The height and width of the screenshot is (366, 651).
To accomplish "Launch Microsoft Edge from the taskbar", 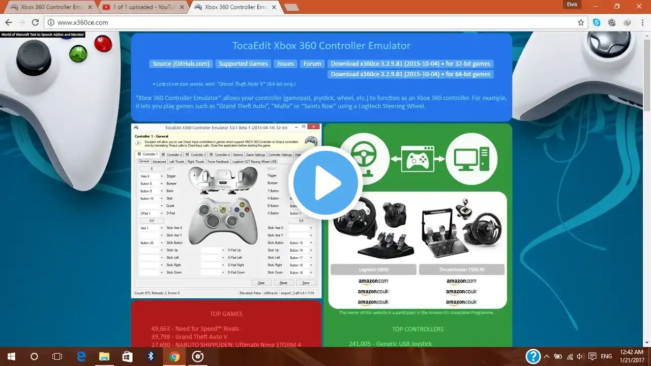I will pyautogui.click(x=81, y=357).
